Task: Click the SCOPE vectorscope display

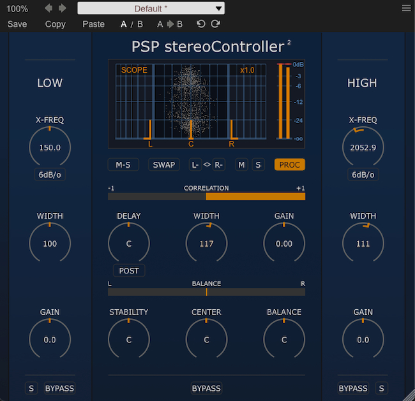Action: 191,101
